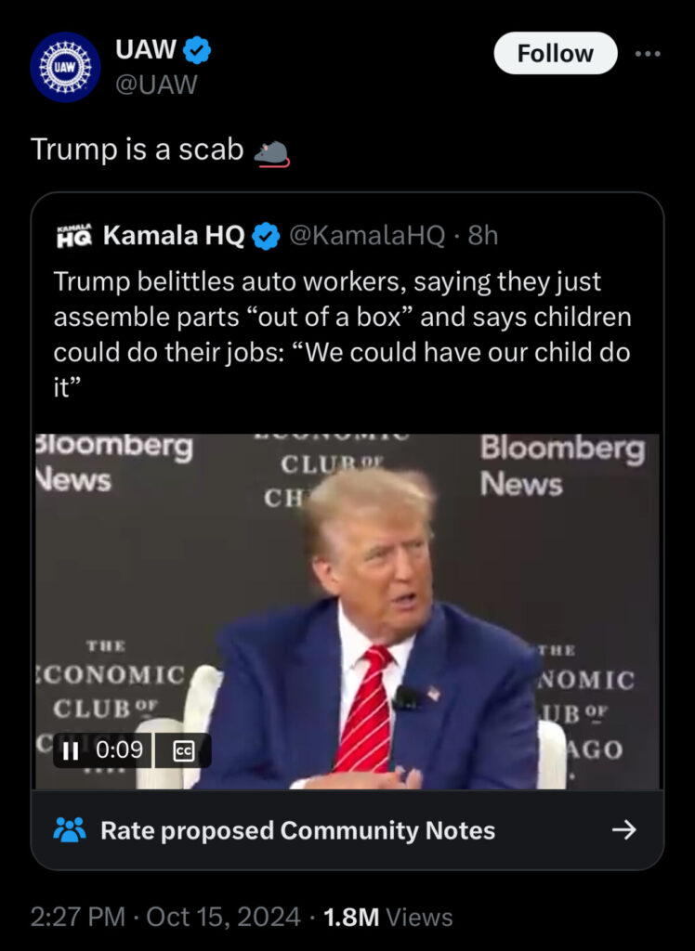Open the 2:27 PM Oct 15, 2024 timestamp

point(165,918)
